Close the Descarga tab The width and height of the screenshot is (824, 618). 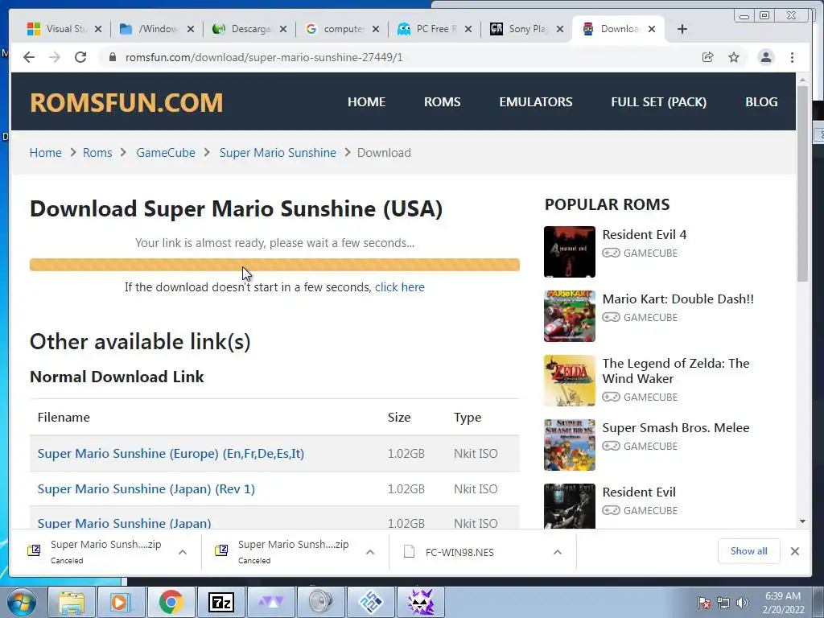[x=283, y=29]
